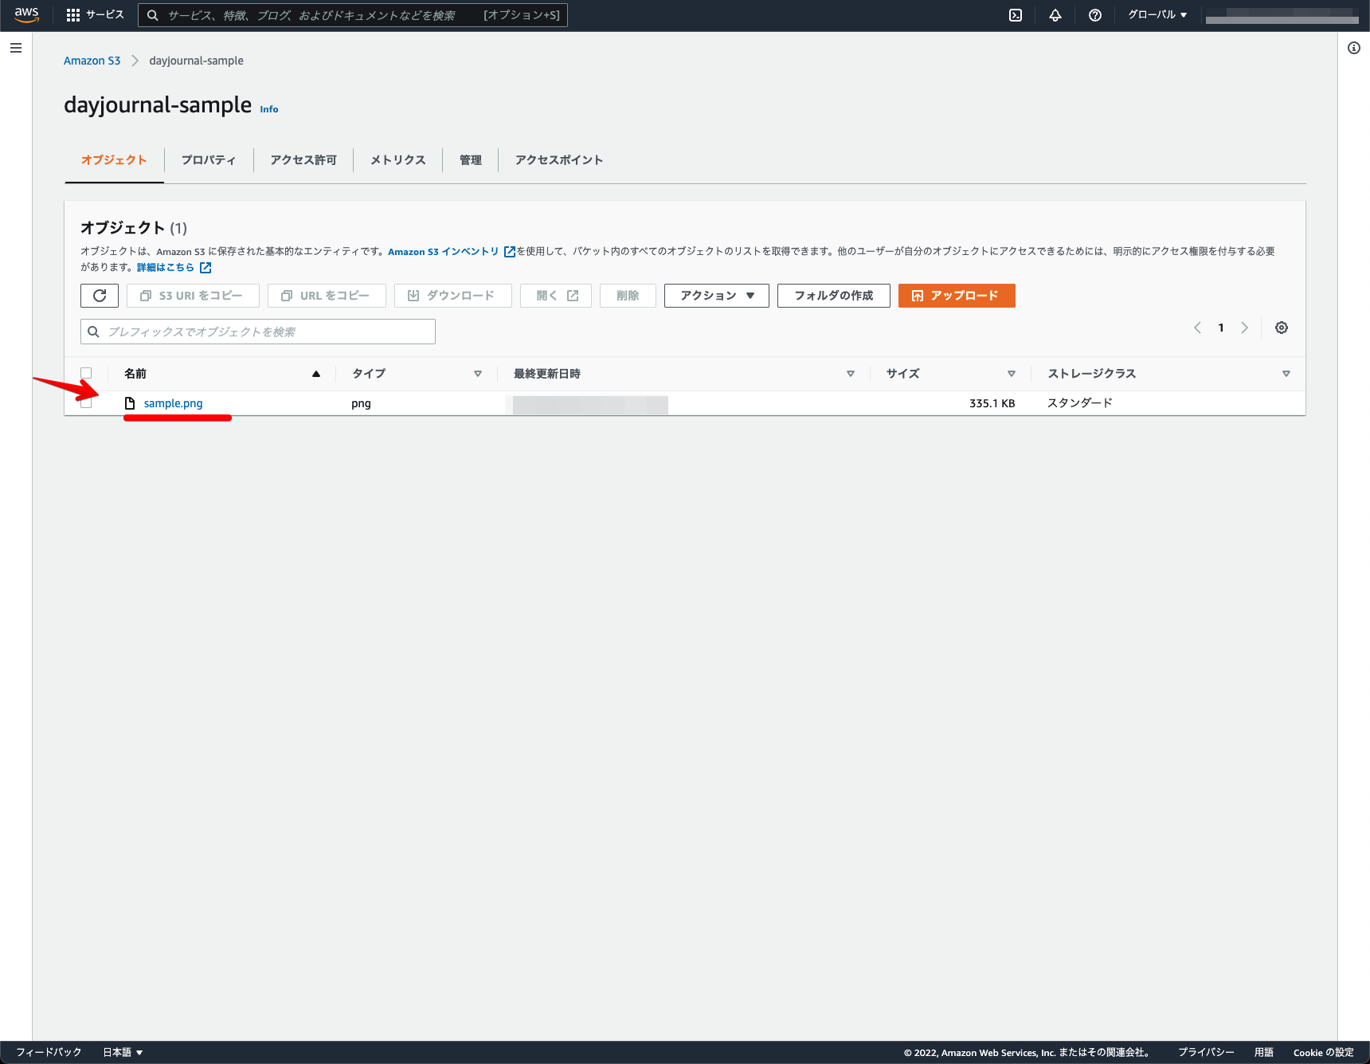The height and width of the screenshot is (1064, 1370).
Task: Open プライバシー footer link
Action: pos(1206,1052)
